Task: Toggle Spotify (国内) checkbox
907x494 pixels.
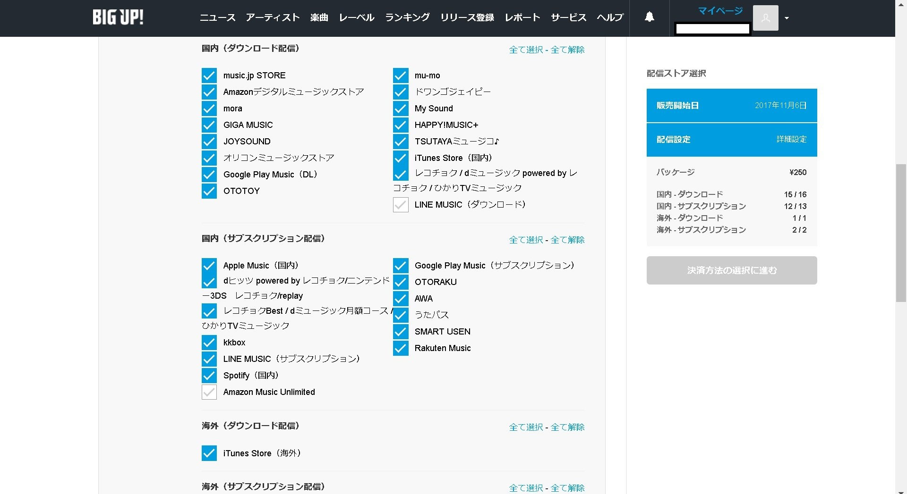Action: (x=209, y=376)
